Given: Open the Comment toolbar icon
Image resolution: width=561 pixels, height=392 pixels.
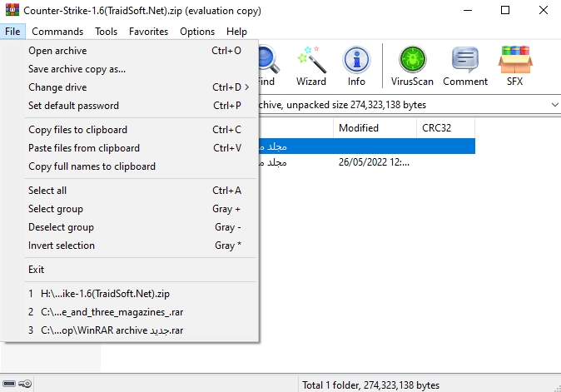Looking at the screenshot, I should [465, 66].
